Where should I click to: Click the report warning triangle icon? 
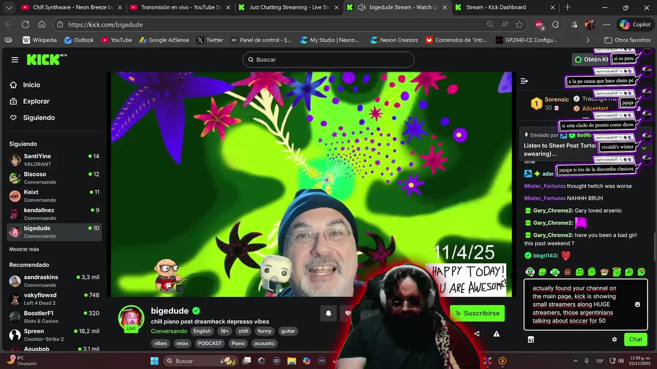tap(496, 334)
